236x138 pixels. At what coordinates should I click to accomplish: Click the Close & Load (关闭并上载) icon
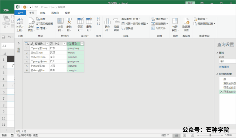[20, 21]
